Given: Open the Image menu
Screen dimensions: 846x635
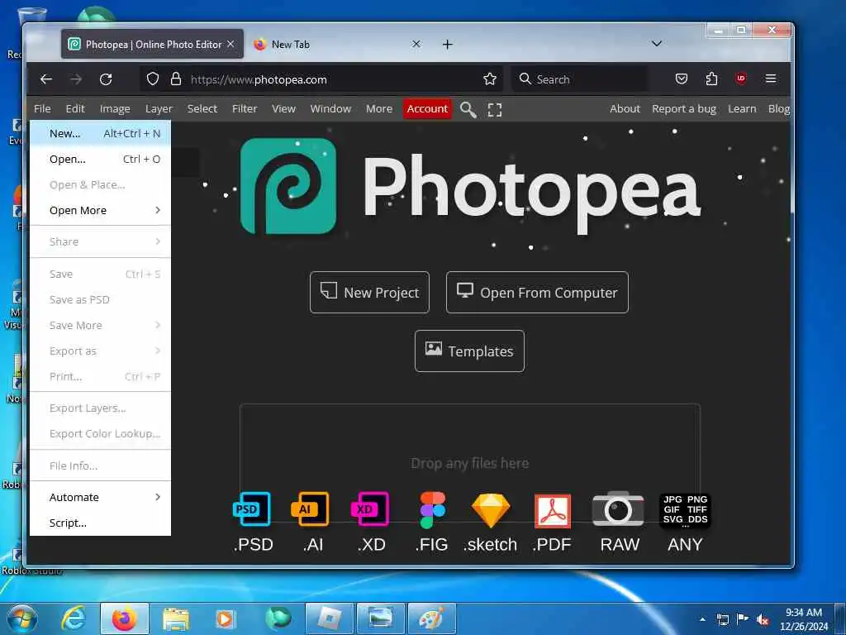Looking at the screenshot, I should pos(115,108).
